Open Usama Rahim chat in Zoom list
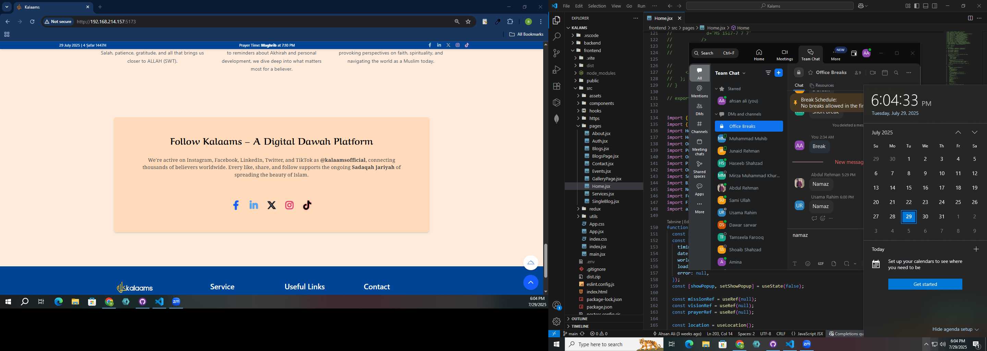Viewport: 987px width, 351px height. 748,213
